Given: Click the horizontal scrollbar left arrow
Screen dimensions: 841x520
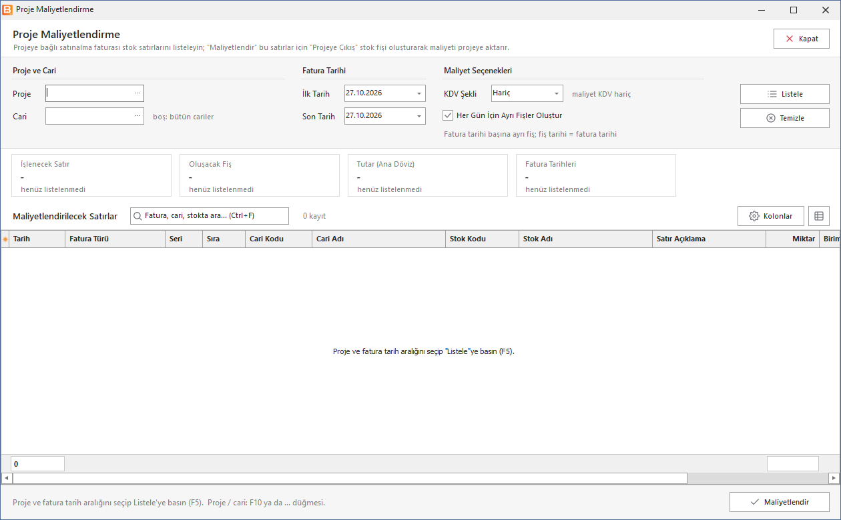Looking at the screenshot, I should coord(7,478).
